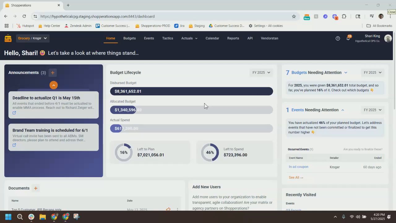The height and width of the screenshot is (223, 396).
Task: Open Snipping Tool from the taskbar
Action: pyautogui.click(x=76, y=217)
